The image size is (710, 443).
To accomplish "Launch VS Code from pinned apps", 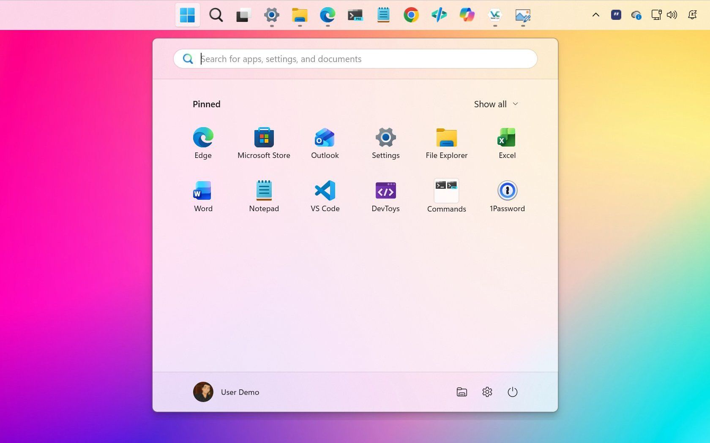I will (325, 197).
